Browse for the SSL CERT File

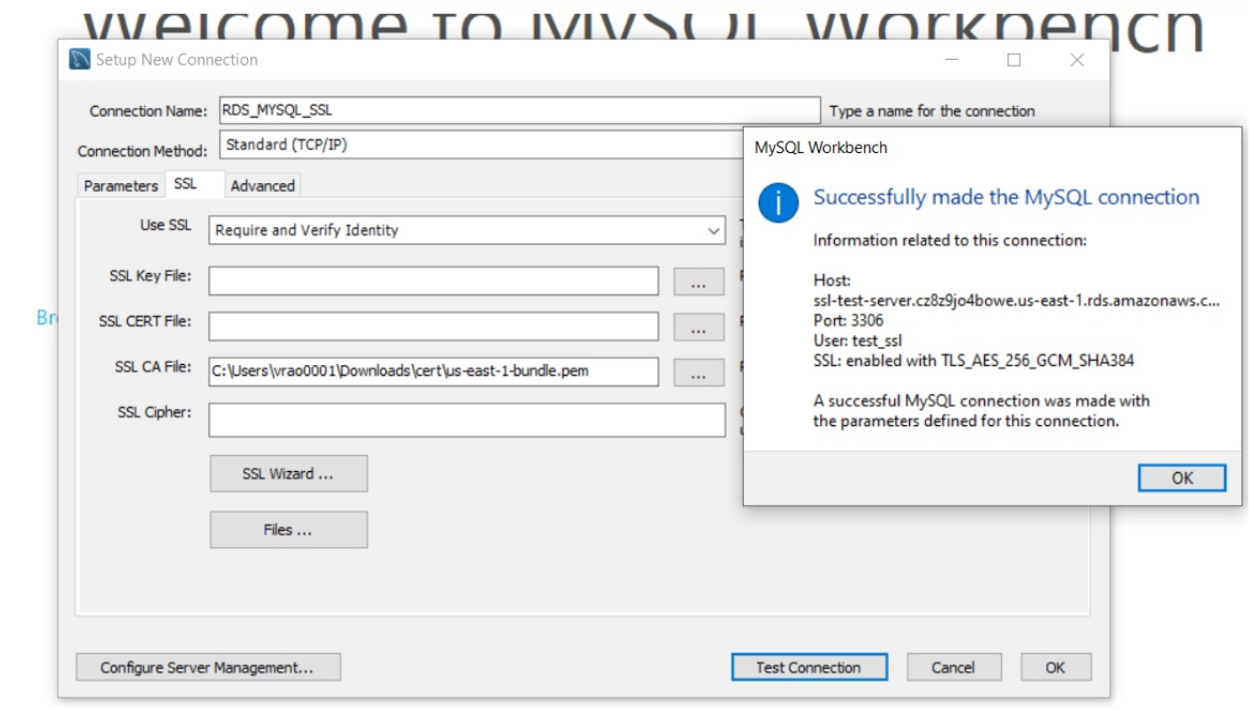point(699,327)
